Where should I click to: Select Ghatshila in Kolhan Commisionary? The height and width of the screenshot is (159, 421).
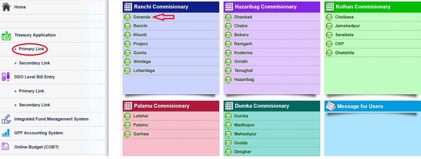point(344,53)
